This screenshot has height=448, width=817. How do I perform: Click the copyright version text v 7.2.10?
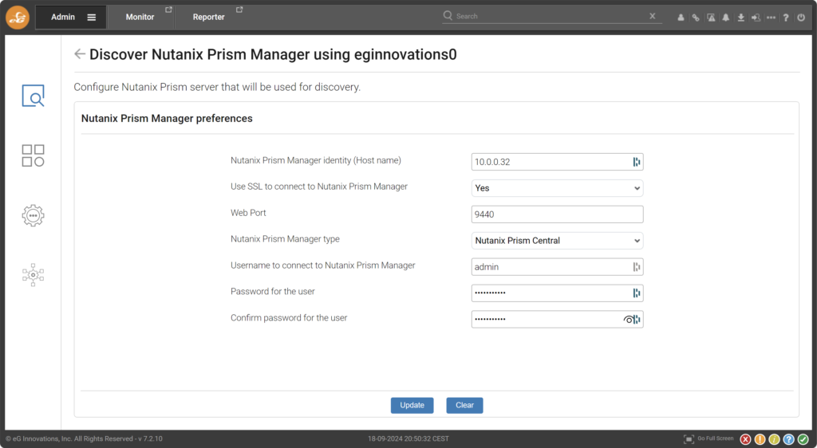(x=150, y=438)
